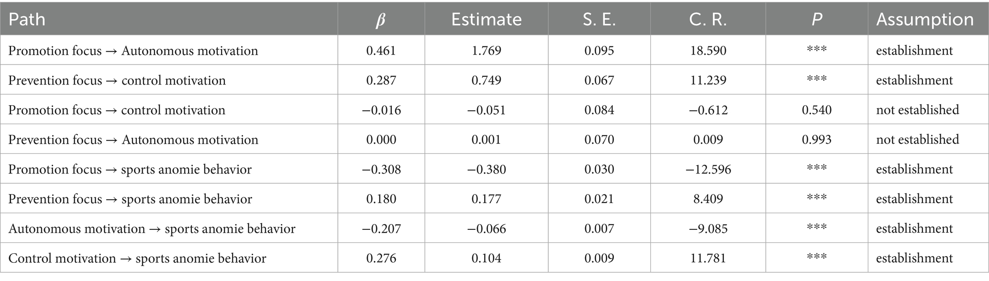Select the C. R. value 8.409

[708, 199]
